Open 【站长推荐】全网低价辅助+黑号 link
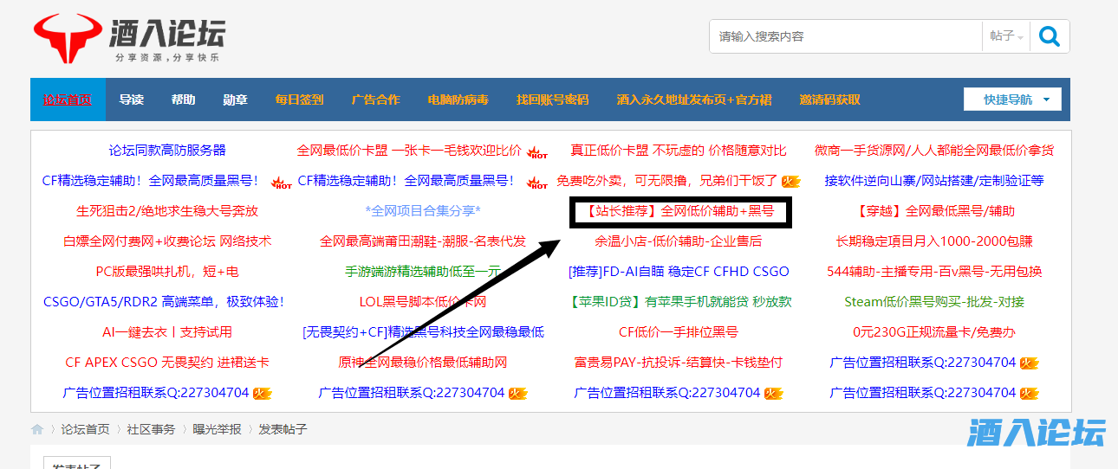This screenshot has width=1118, height=469. tap(679, 210)
